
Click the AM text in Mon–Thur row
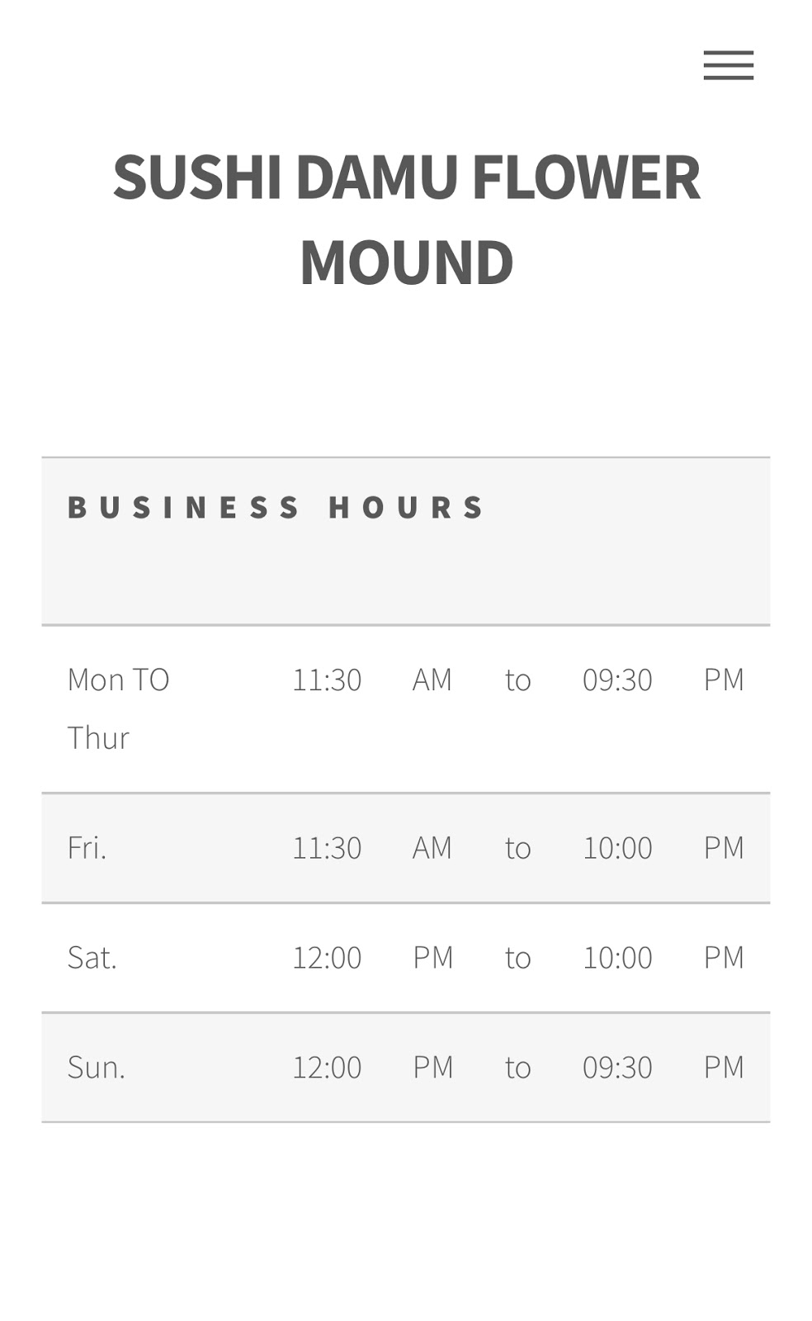click(432, 680)
